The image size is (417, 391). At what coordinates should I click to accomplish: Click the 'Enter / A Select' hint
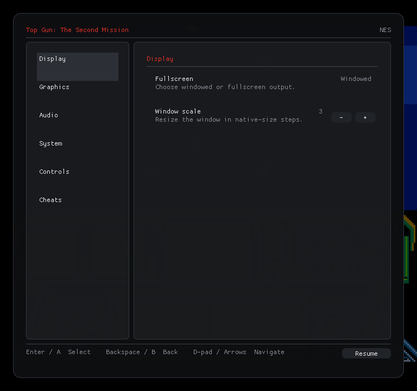tap(58, 352)
